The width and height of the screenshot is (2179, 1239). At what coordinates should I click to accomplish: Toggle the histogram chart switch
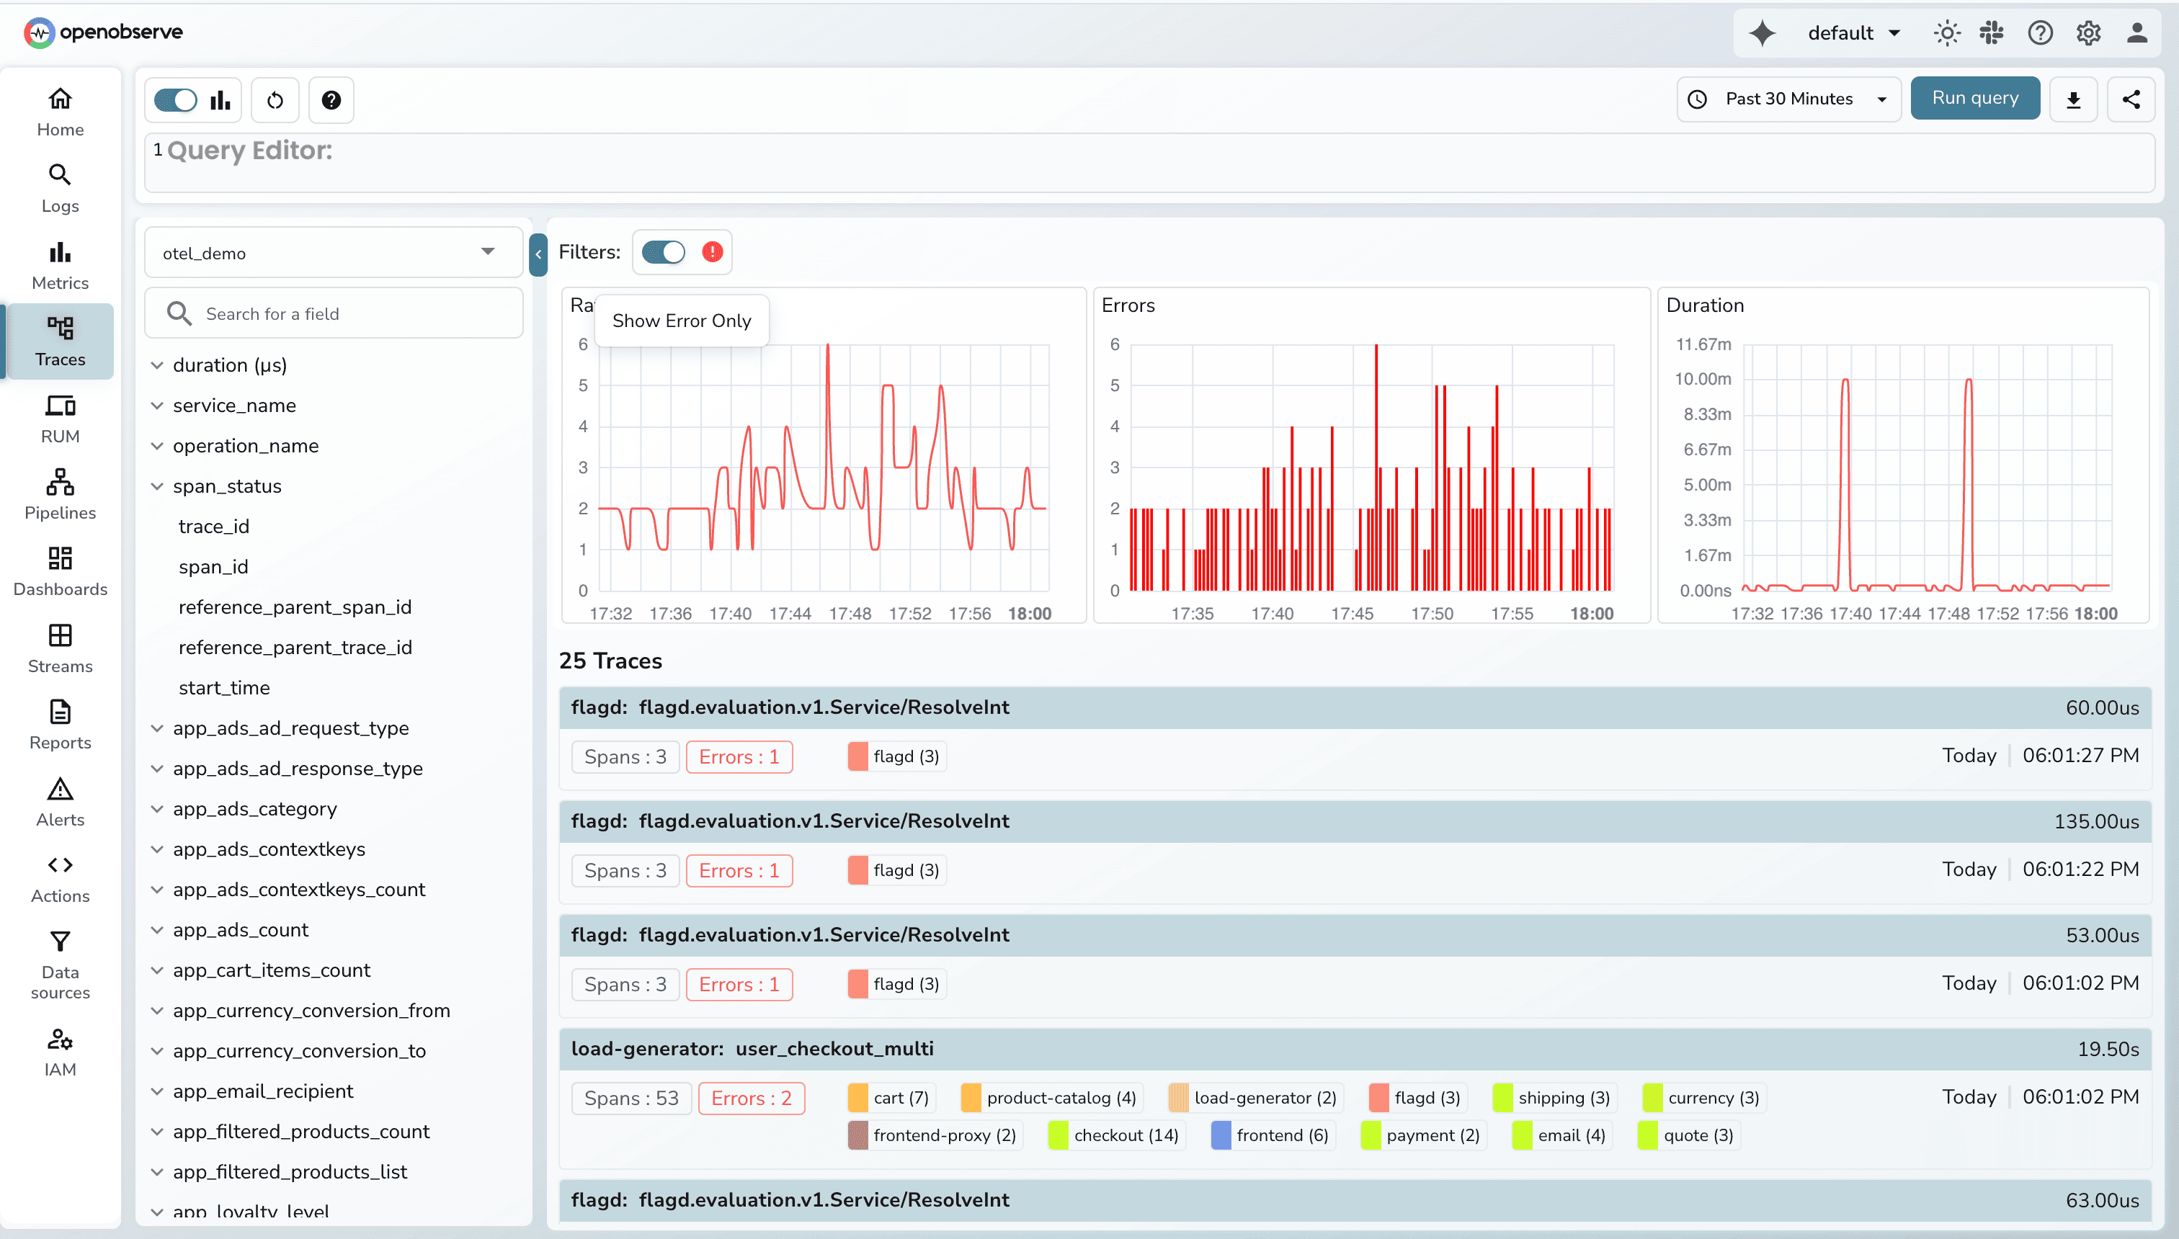[177, 100]
